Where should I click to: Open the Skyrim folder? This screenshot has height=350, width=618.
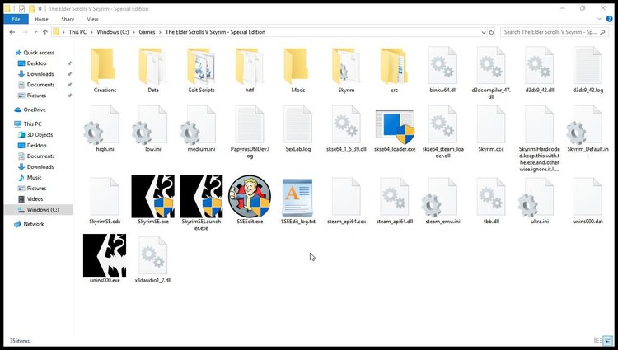click(x=346, y=70)
